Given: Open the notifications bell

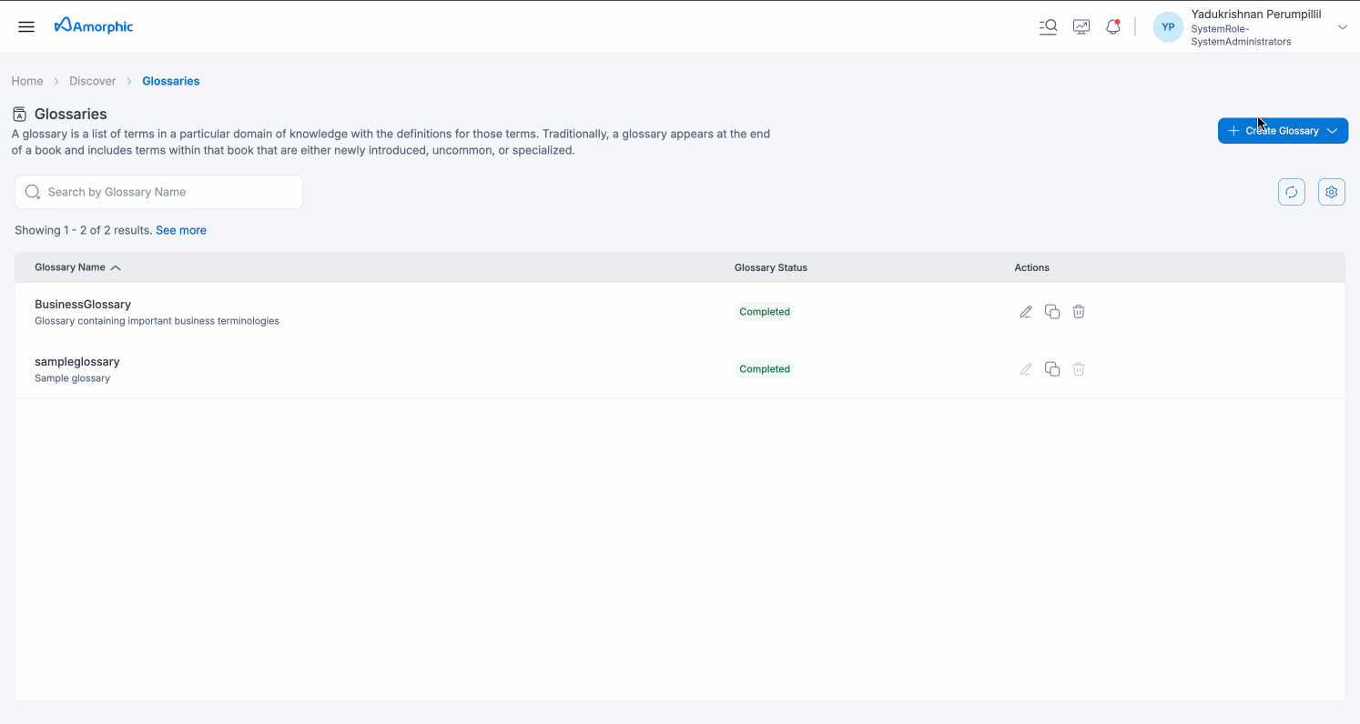Looking at the screenshot, I should tap(1112, 26).
